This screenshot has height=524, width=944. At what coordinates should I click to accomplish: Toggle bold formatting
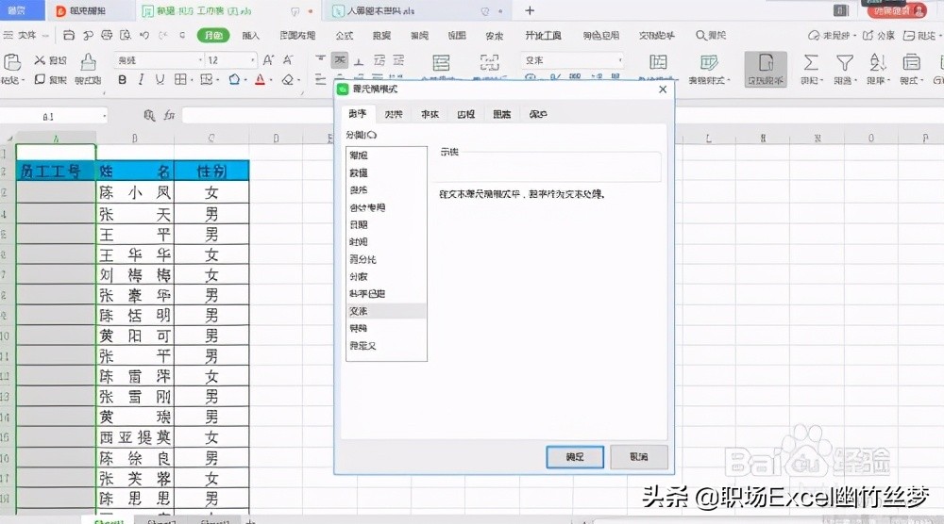[x=122, y=79]
